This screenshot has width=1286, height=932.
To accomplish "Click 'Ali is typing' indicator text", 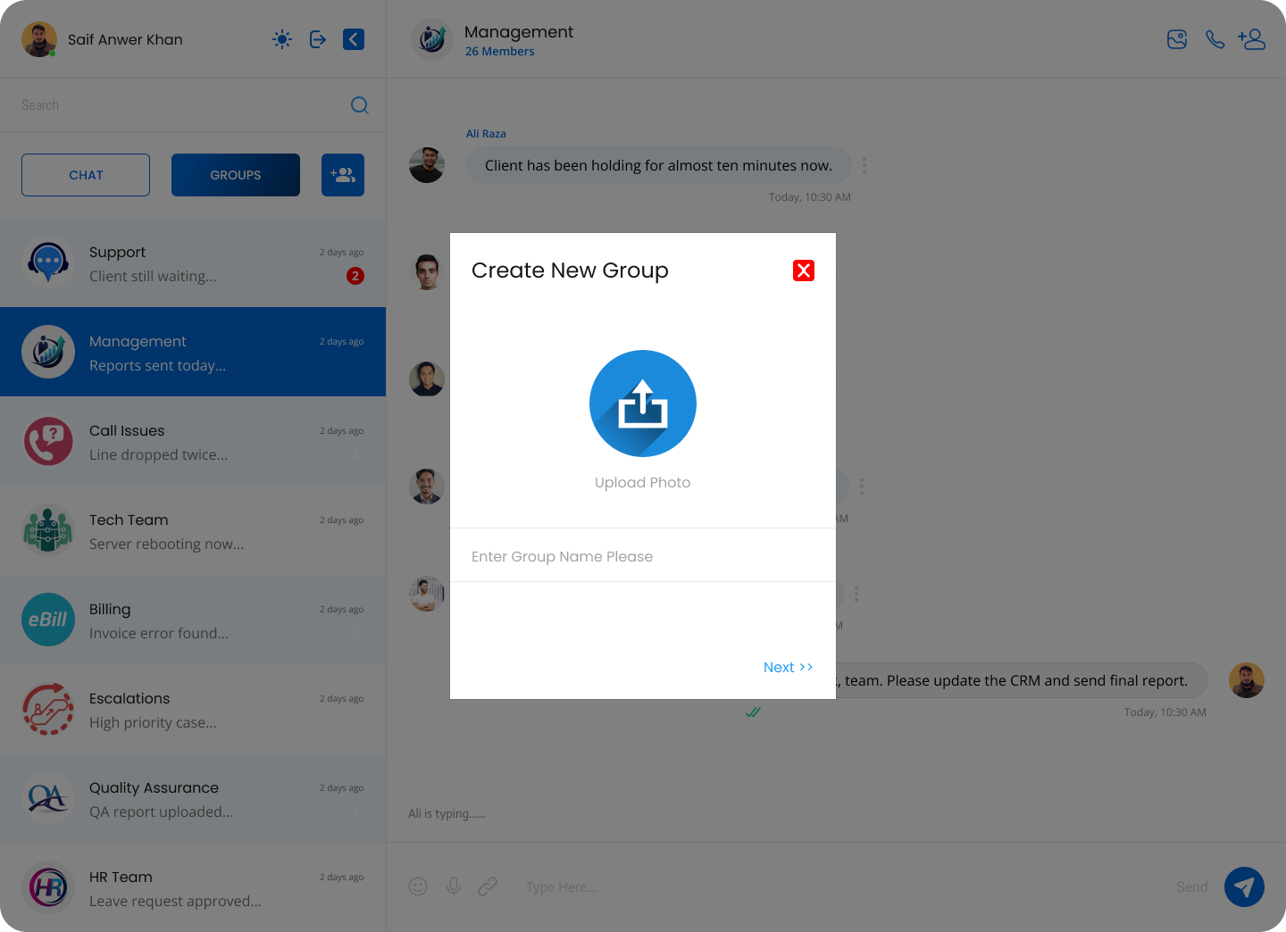I will [x=447, y=813].
